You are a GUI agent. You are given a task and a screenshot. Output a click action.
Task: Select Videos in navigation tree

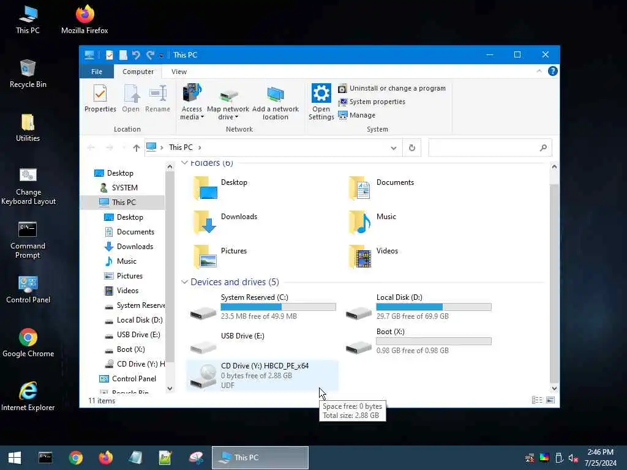click(127, 291)
